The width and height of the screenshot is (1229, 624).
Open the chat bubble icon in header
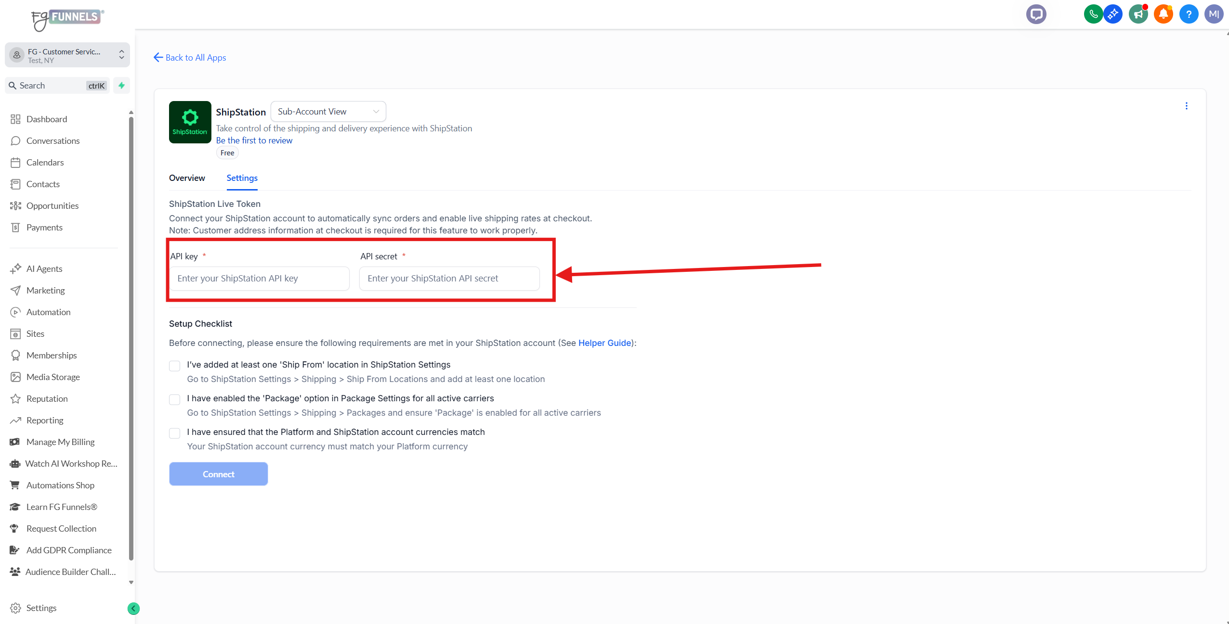[x=1036, y=14]
